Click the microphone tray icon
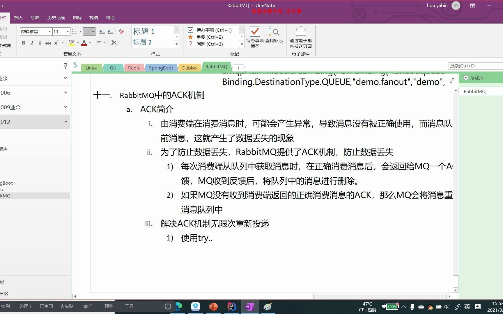 [412, 307]
